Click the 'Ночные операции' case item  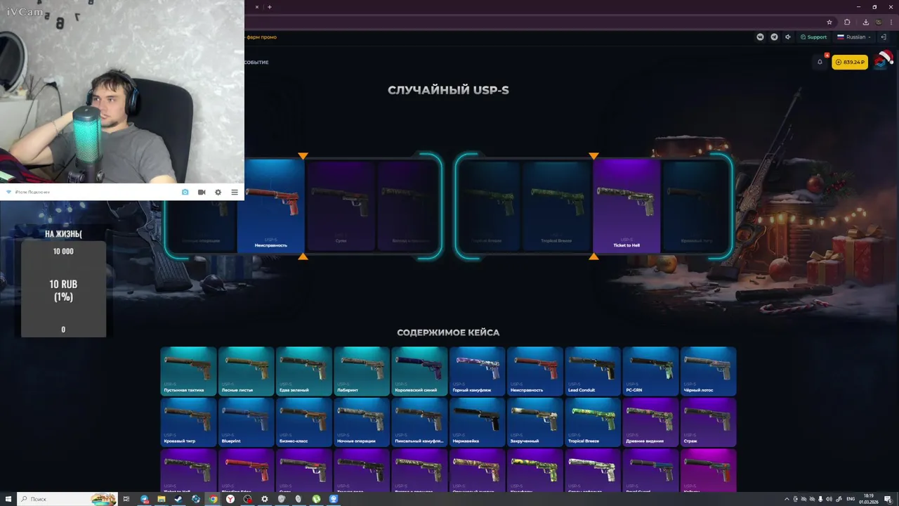coord(362,422)
